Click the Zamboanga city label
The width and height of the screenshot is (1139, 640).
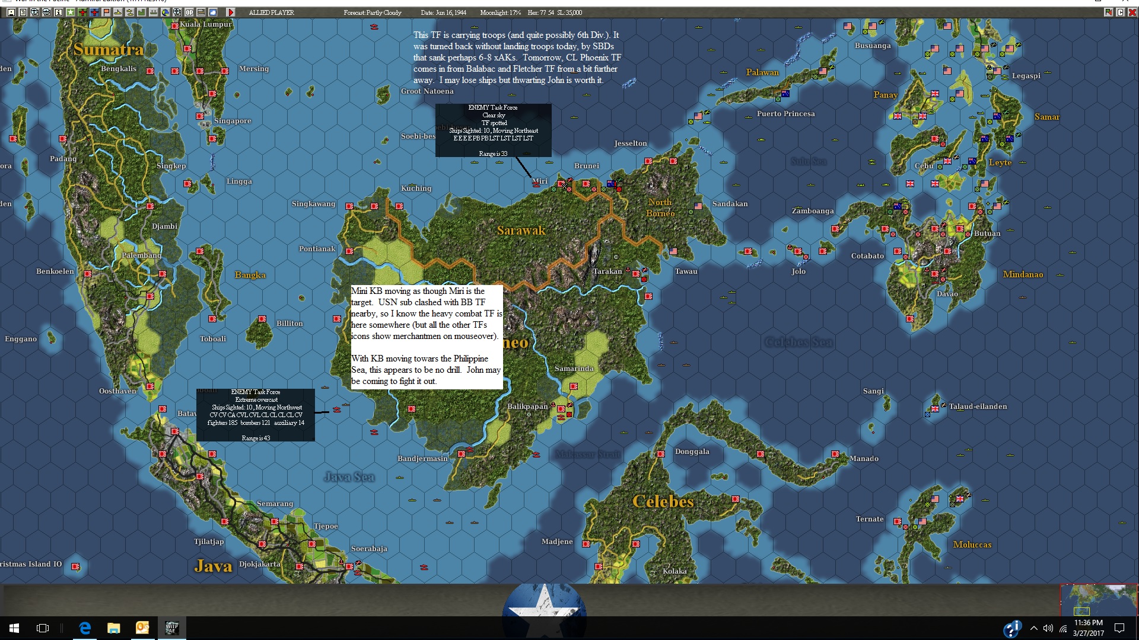point(813,211)
